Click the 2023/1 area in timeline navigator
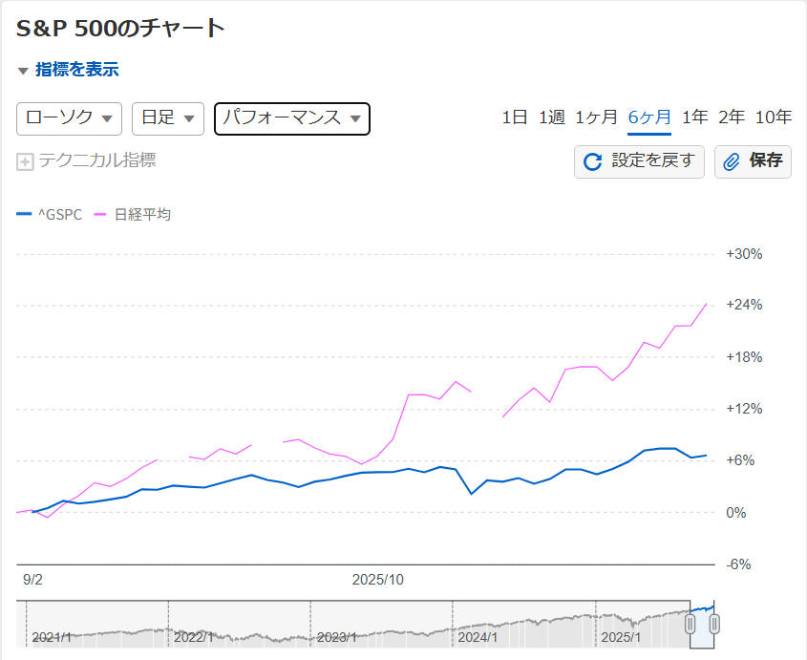The image size is (807, 660). pyautogui.click(x=336, y=636)
